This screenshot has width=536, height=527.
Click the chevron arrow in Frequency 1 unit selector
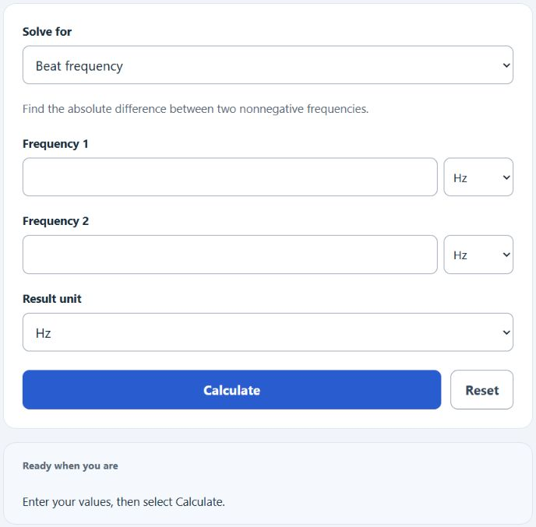[x=506, y=177]
